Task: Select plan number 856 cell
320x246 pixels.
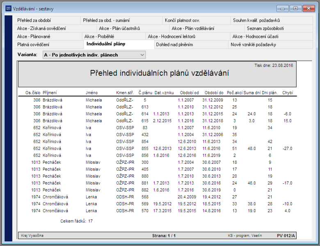Action: (x=145, y=155)
